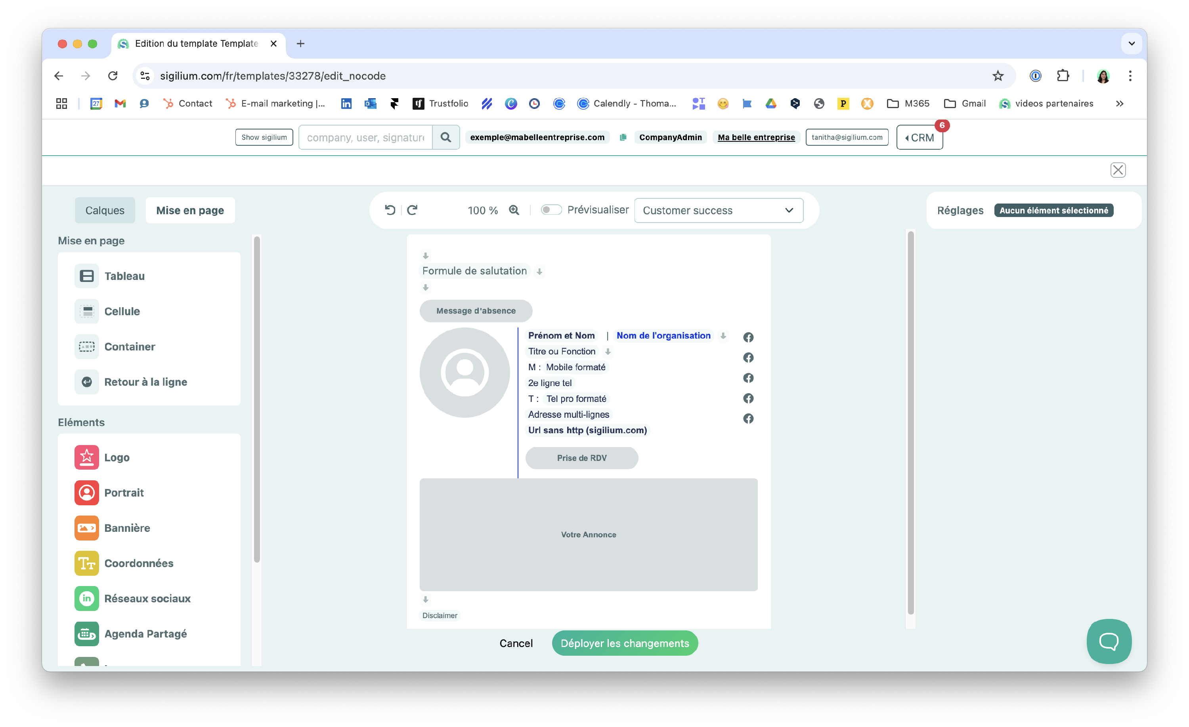Select the Réseaux sociaux element
The height and width of the screenshot is (727, 1189).
click(147, 598)
